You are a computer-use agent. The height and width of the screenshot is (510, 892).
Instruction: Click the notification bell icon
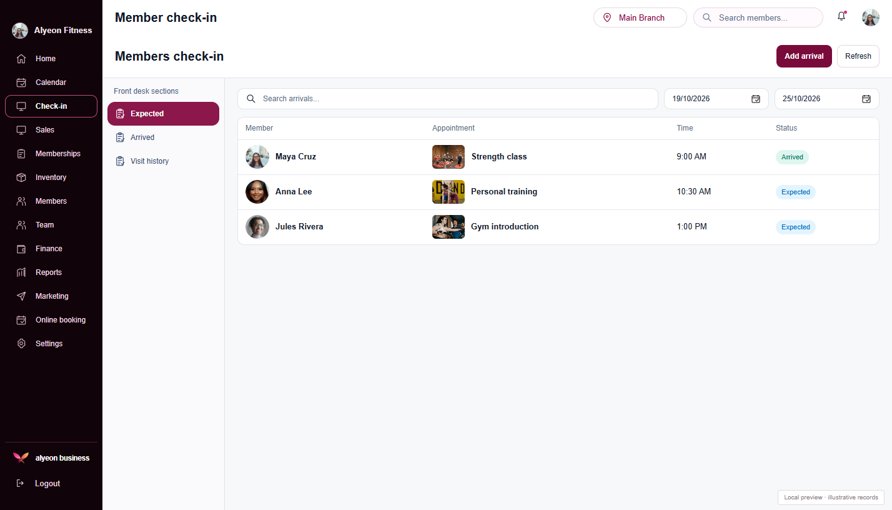[841, 17]
